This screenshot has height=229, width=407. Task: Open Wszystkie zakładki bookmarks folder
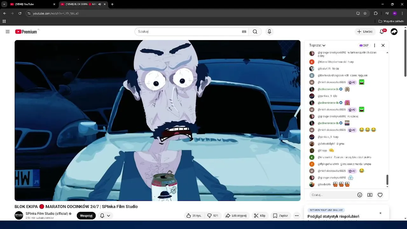(x=391, y=21)
